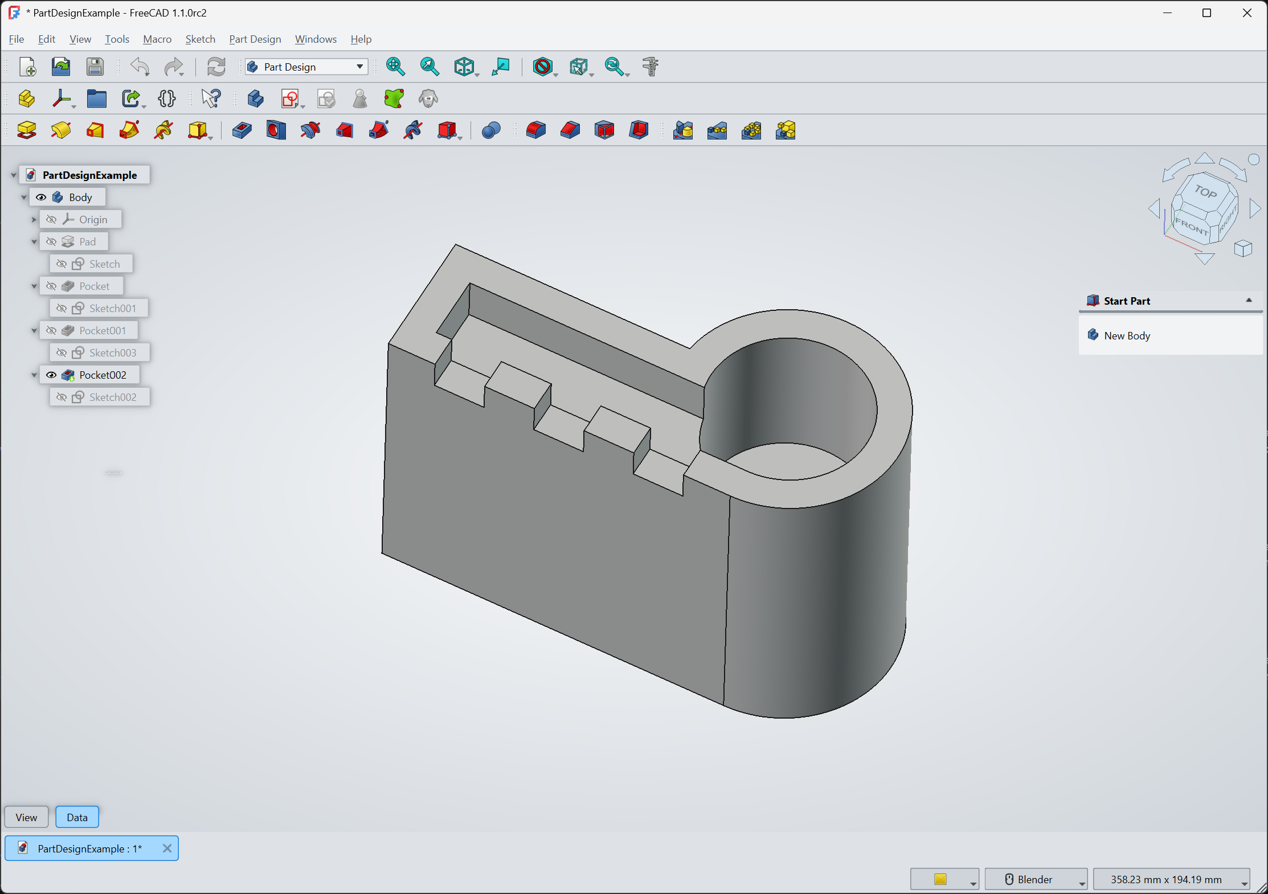
Task: Click the What's This help cursor icon
Action: (211, 99)
